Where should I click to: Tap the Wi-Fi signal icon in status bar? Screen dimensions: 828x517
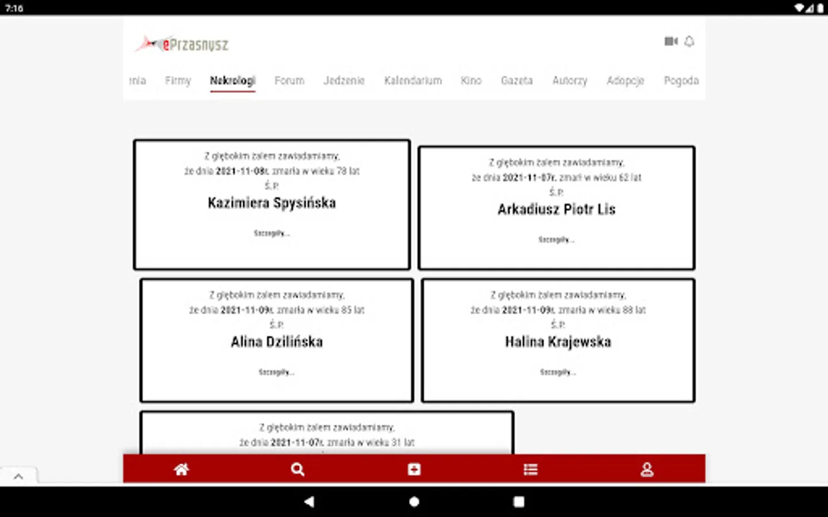click(x=799, y=8)
